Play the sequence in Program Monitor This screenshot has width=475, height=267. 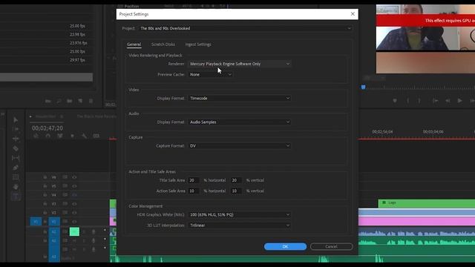(x=459, y=101)
